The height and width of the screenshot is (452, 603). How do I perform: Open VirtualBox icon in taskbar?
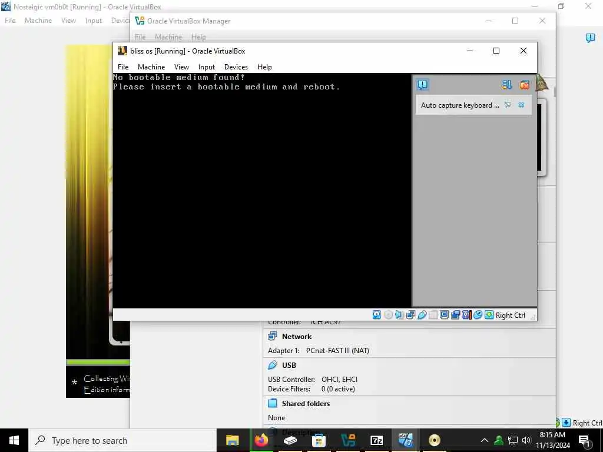347,440
